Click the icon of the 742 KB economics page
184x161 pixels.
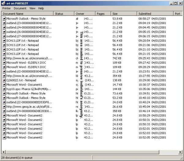tap(4, 58)
